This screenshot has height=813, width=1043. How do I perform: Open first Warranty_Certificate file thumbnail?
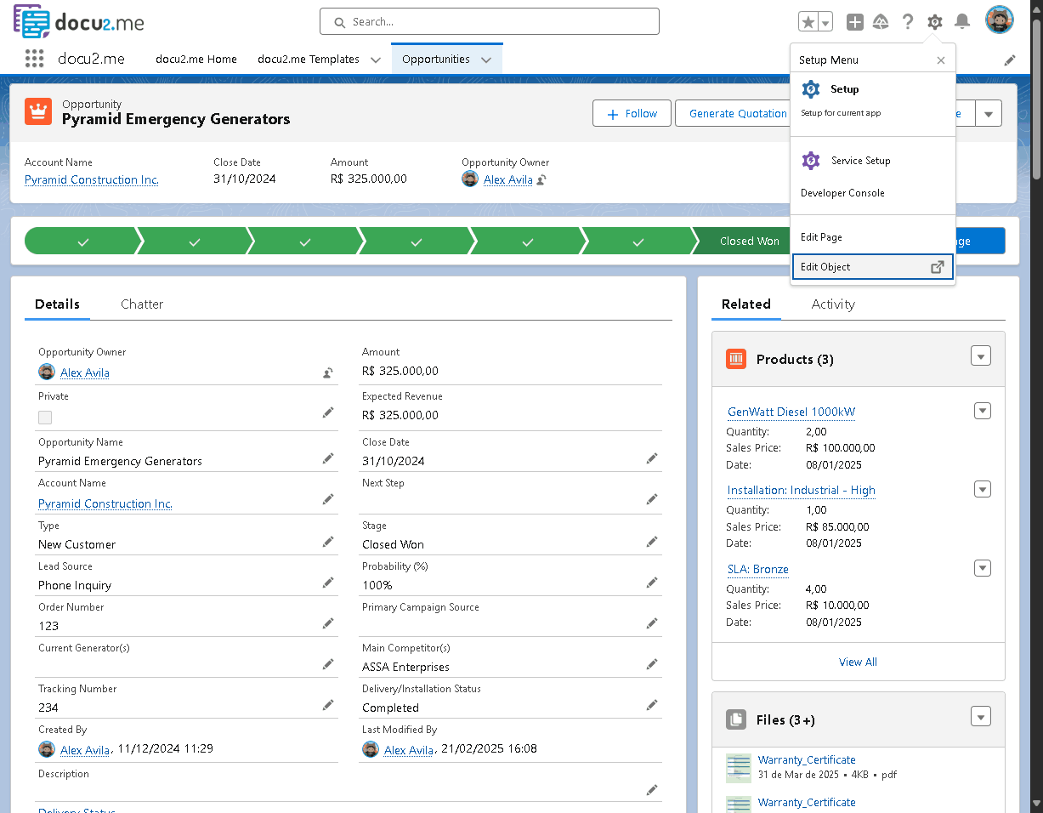point(739,768)
